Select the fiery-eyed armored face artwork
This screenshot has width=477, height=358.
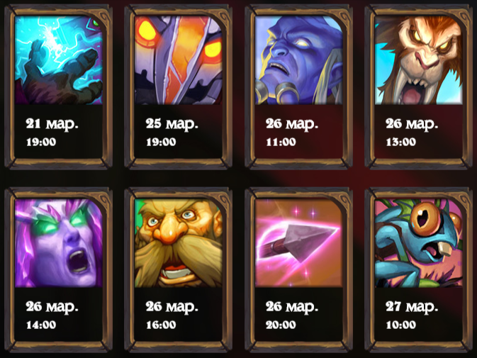tap(179, 60)
